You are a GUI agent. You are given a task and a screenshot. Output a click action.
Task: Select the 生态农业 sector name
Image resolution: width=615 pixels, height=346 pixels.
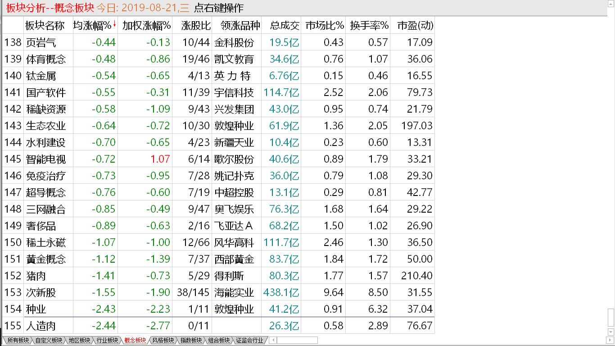(x=46, y=126)
